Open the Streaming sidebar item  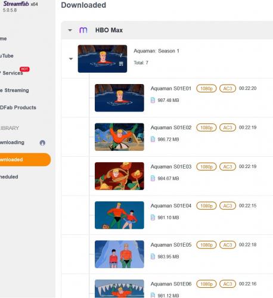[x=14, y=91]
